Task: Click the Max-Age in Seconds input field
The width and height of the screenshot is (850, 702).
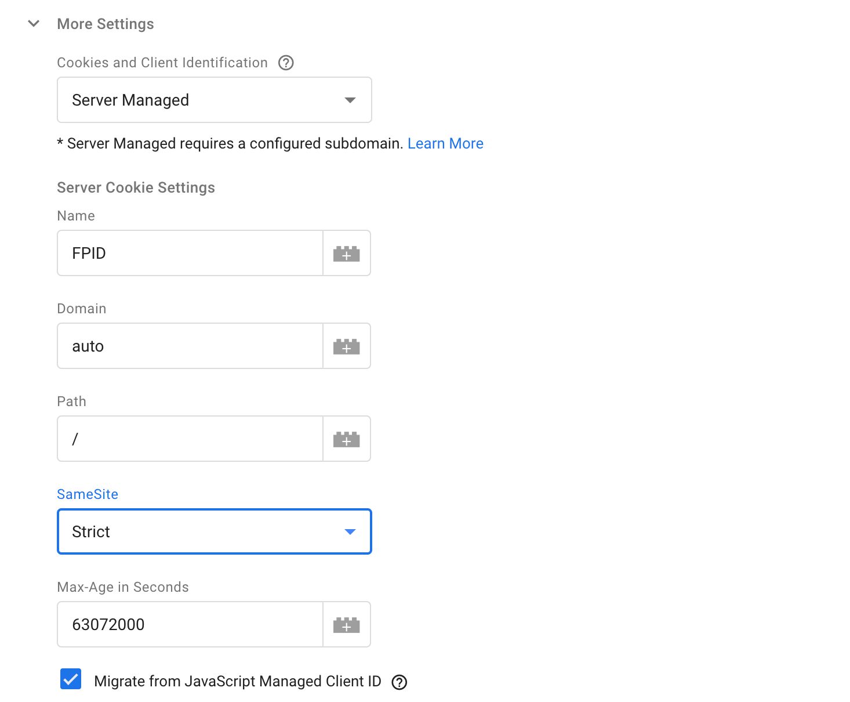Action: pyautogui.click(x=190, y=624)
